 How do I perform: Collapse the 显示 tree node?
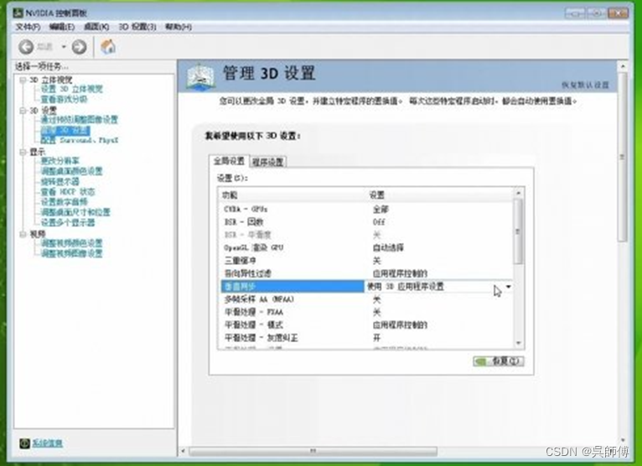pos(23,152)
